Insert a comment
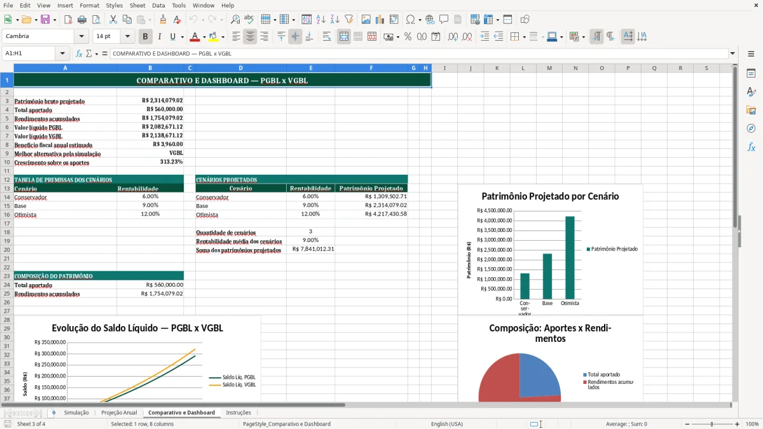This screenshot has height=429, width=763. (443, 20)
